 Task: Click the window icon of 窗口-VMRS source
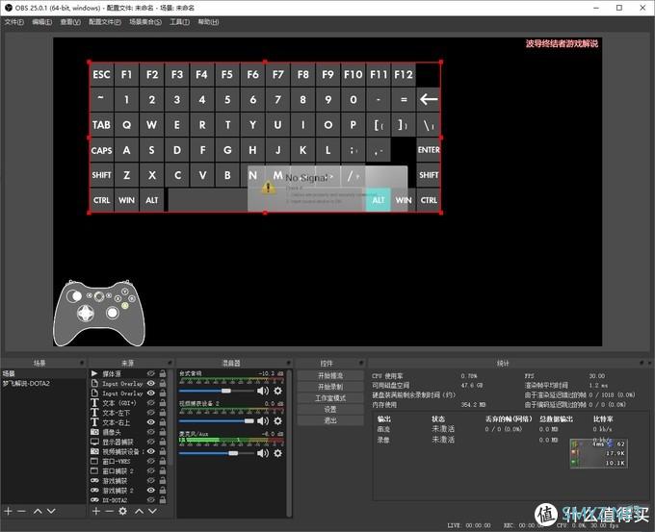94,461
